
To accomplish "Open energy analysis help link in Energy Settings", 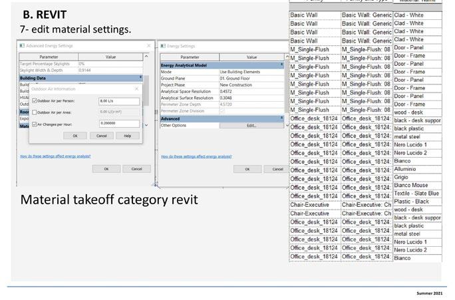I will 196,157.
